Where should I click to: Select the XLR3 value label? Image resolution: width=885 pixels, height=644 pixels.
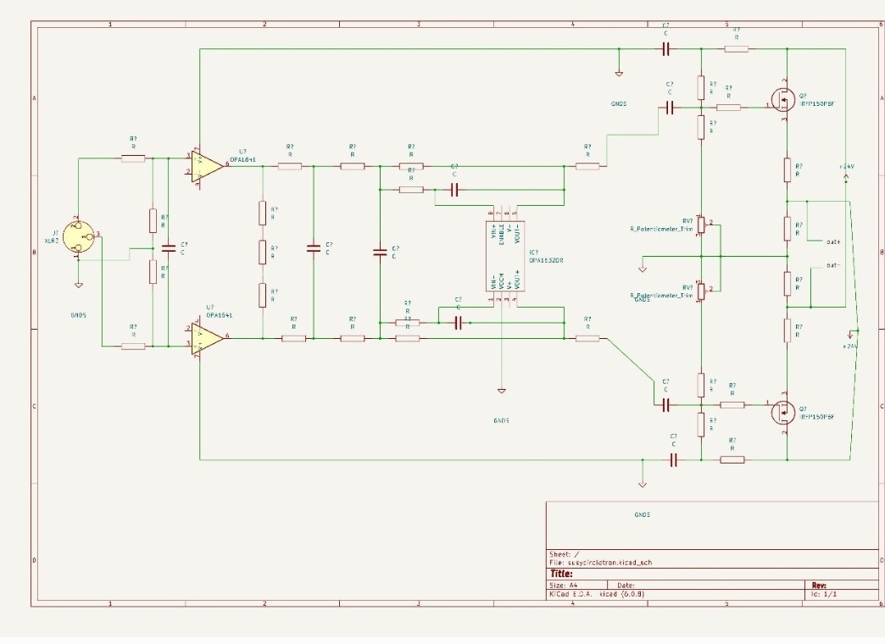[x=52, y=241]
